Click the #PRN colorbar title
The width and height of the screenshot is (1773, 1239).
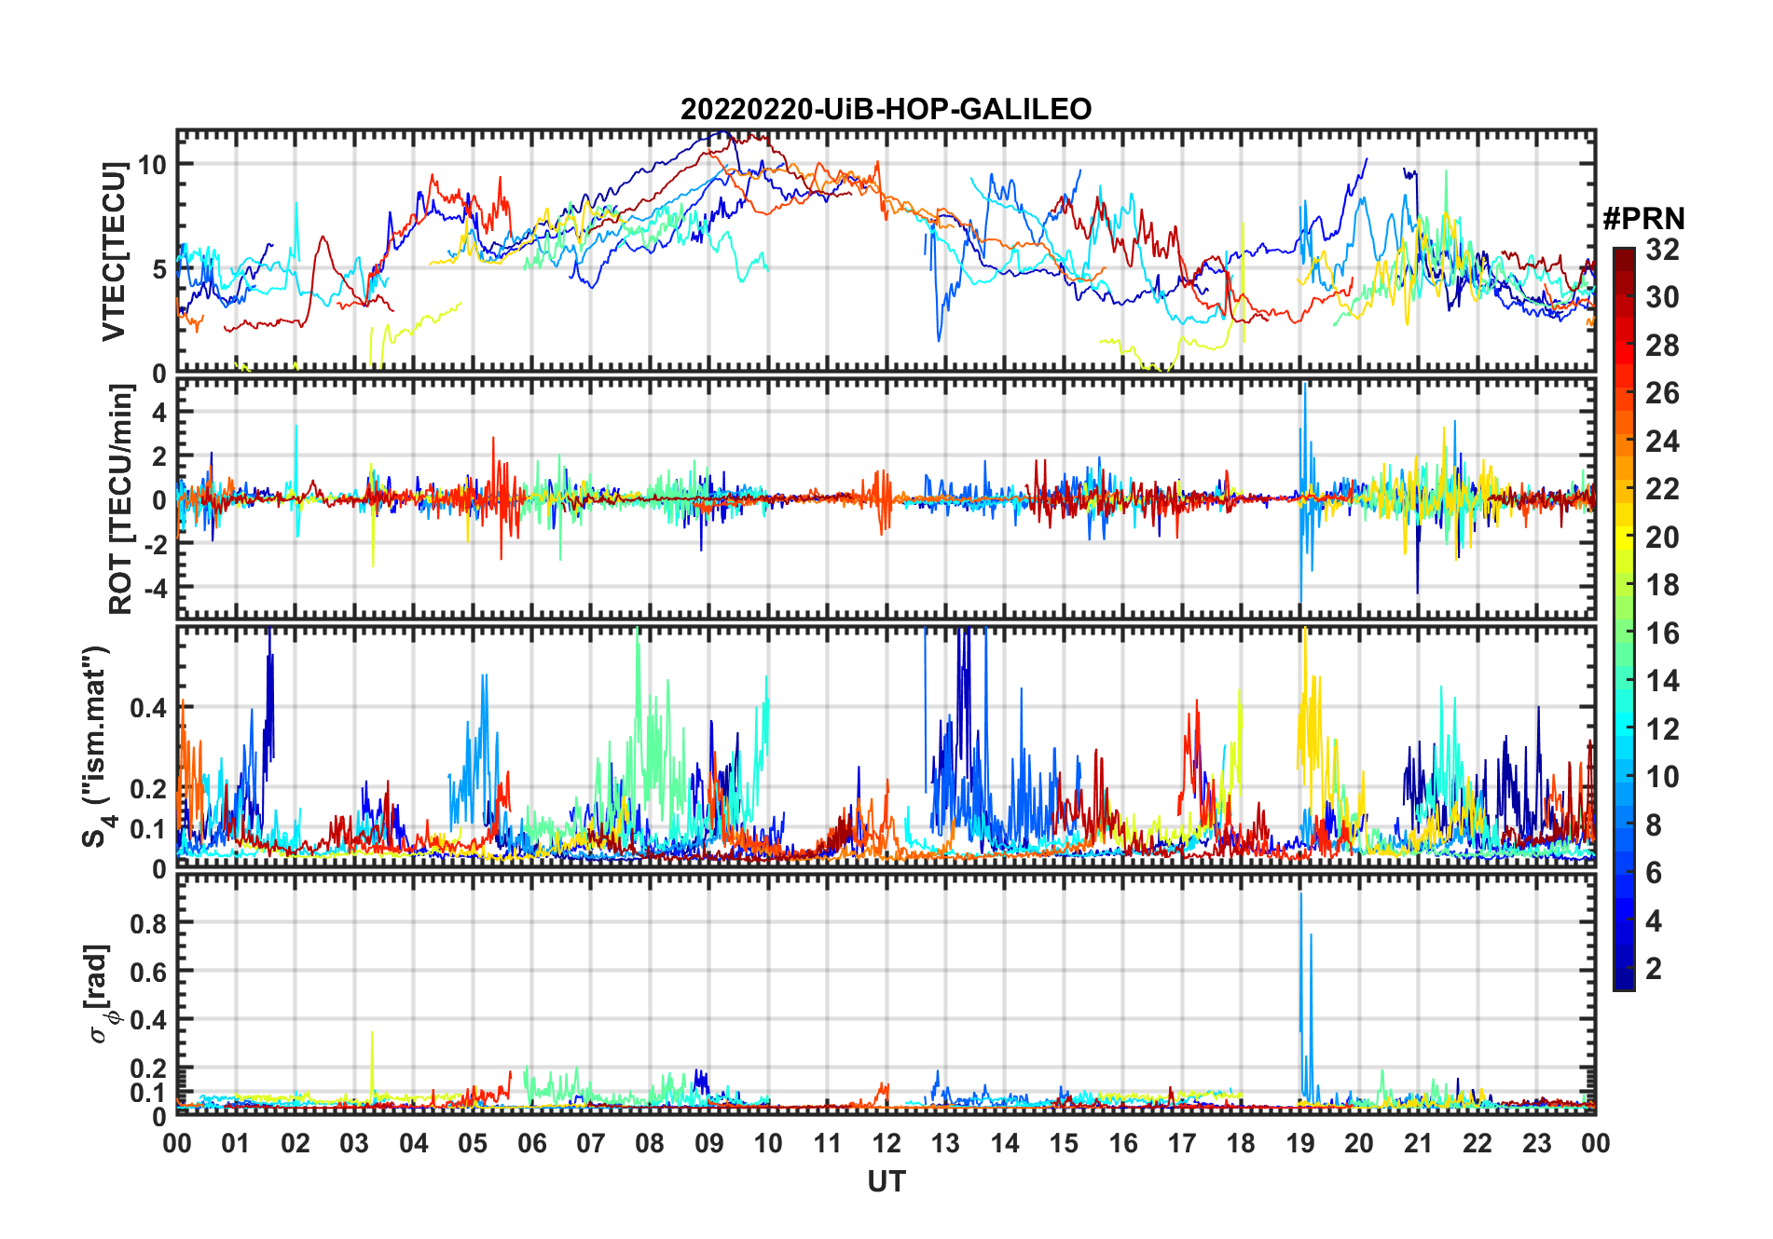pos(1643,219)
